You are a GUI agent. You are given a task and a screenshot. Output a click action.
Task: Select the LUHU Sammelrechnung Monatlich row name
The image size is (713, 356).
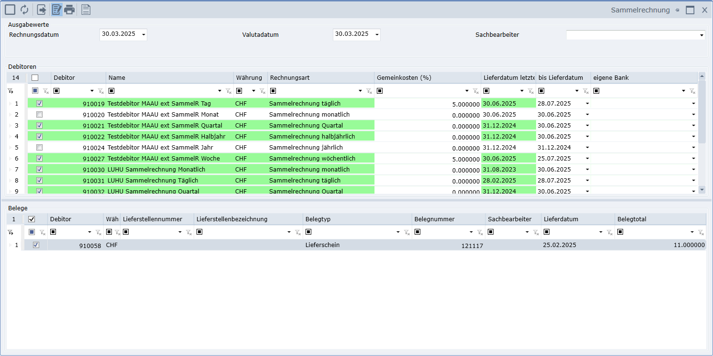point(156,170)
